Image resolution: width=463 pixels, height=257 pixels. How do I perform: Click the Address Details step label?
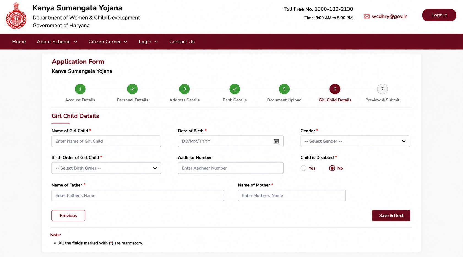(184, 100)
